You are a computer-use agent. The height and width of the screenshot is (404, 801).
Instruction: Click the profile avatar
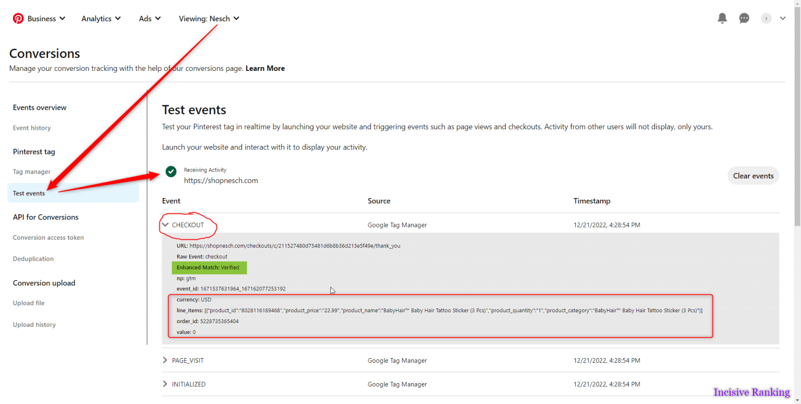766,18
